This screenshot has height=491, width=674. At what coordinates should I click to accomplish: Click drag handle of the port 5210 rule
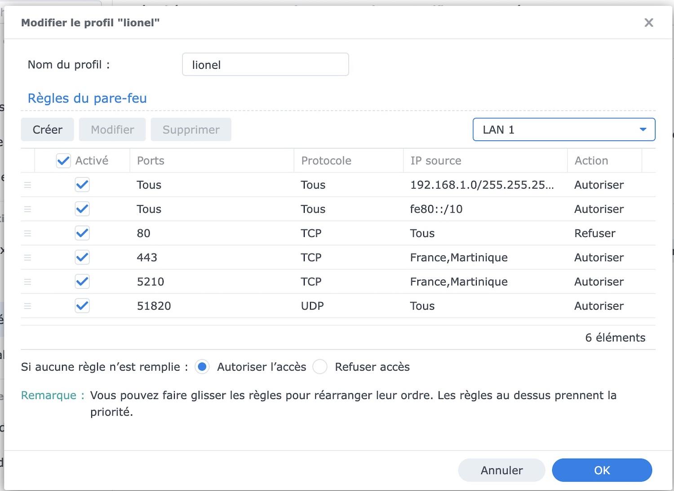pyautogui.click(x=27, y=282)
